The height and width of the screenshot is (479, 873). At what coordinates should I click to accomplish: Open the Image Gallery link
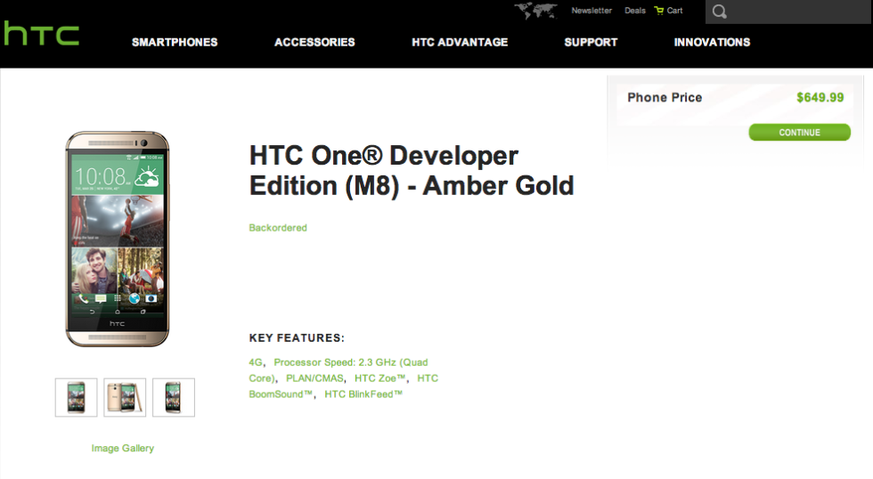point(123,448)
